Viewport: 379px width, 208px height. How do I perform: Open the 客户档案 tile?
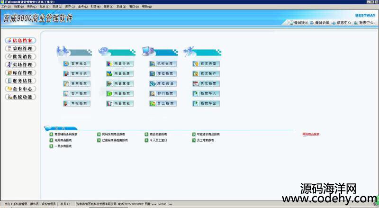tap(77, 93)
